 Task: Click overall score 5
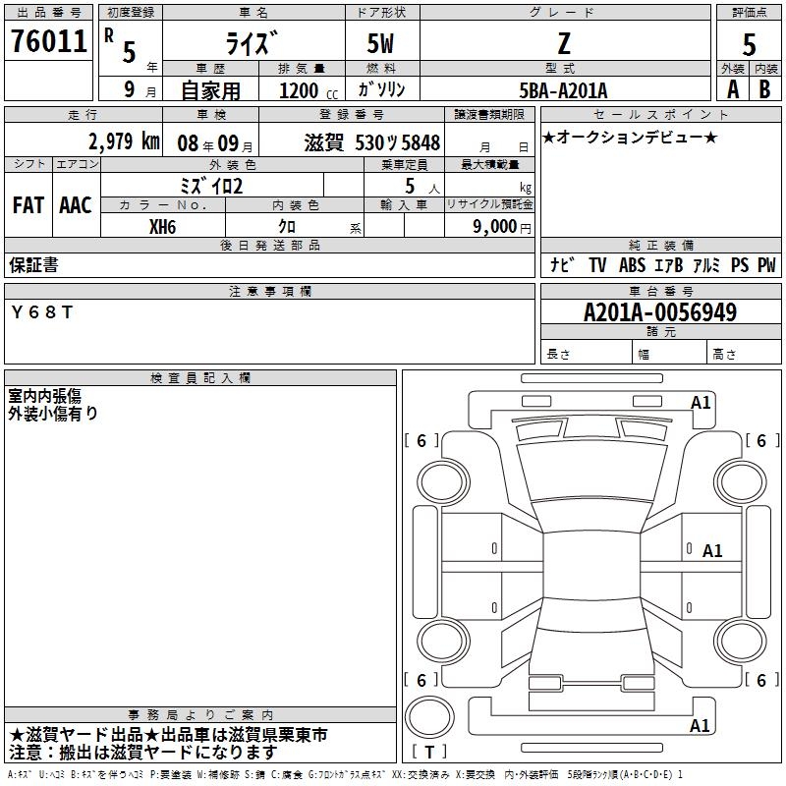click(749, 44)
